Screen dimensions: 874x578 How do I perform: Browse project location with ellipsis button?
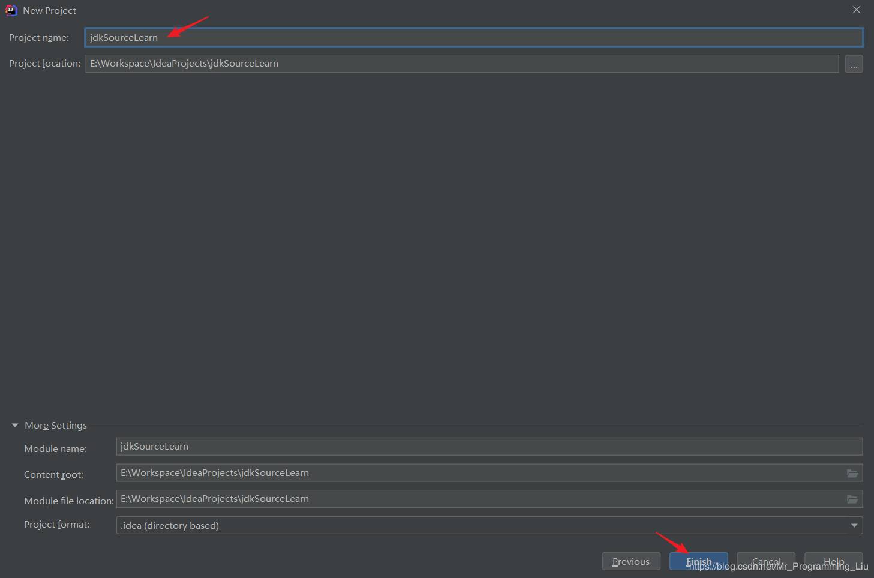854,64
